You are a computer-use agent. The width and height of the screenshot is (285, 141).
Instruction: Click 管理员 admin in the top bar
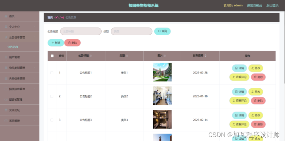tap(233, 5)
